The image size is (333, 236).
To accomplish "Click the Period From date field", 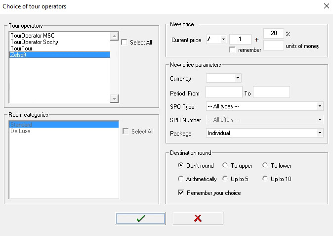I will pos(224,92).
